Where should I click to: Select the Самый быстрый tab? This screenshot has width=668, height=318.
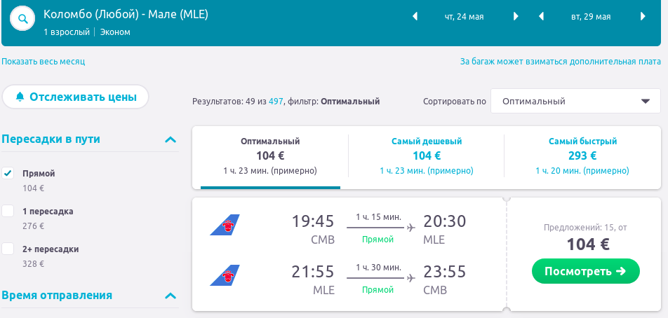tap(582, 155)
